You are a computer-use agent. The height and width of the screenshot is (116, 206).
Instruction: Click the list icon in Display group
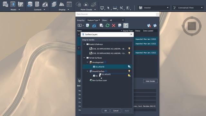pyautogui.click(x=69, y=4)
